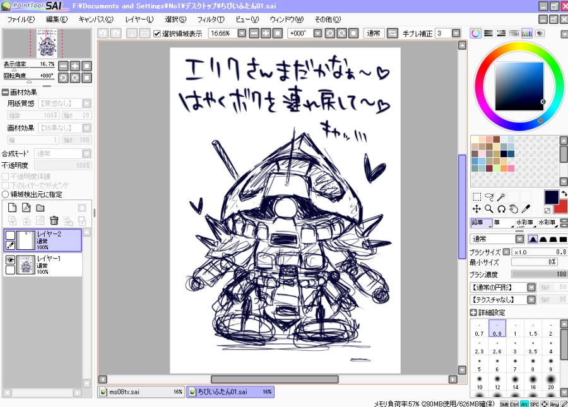This screenshot has width=568, height=407.
Task: Open the キャンバス menu
Action: [96, 19]
